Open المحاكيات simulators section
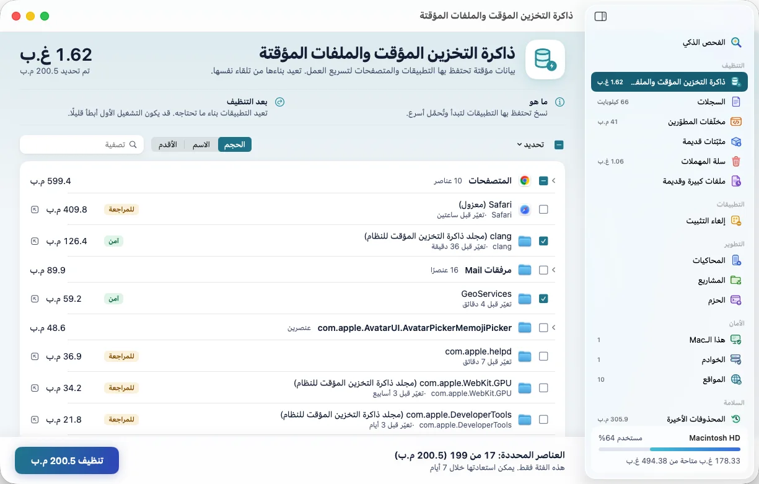Viewport: 759px width, 484px height. click(669, 260)
